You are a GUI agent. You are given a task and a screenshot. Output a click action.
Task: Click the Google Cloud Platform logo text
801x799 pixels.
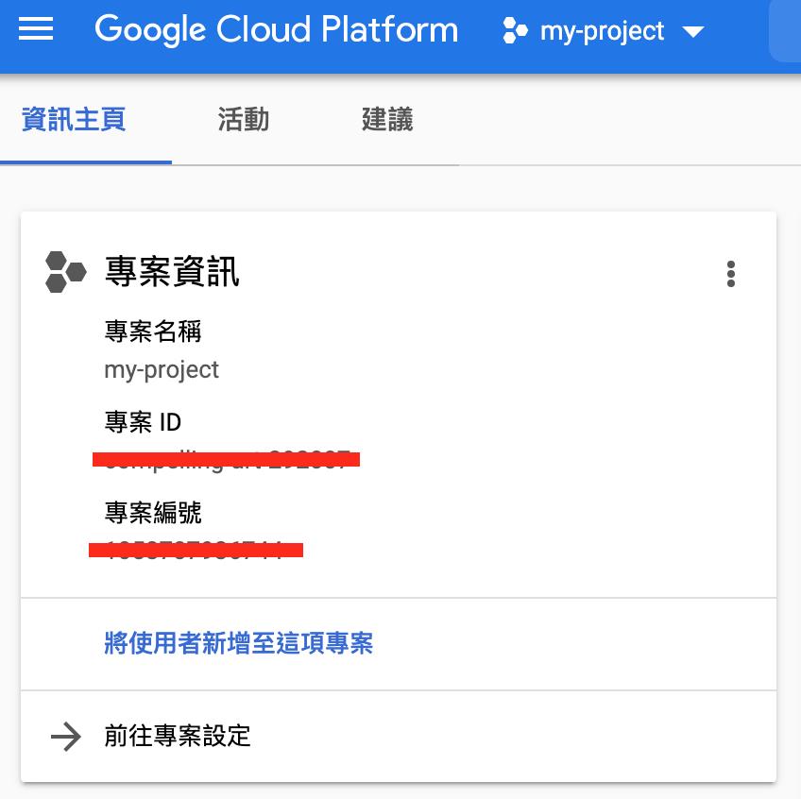277,29
